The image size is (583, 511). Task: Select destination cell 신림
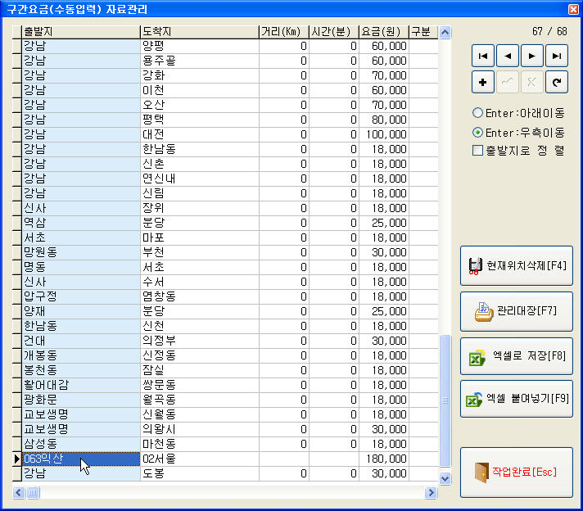click(x=200, y=194)
